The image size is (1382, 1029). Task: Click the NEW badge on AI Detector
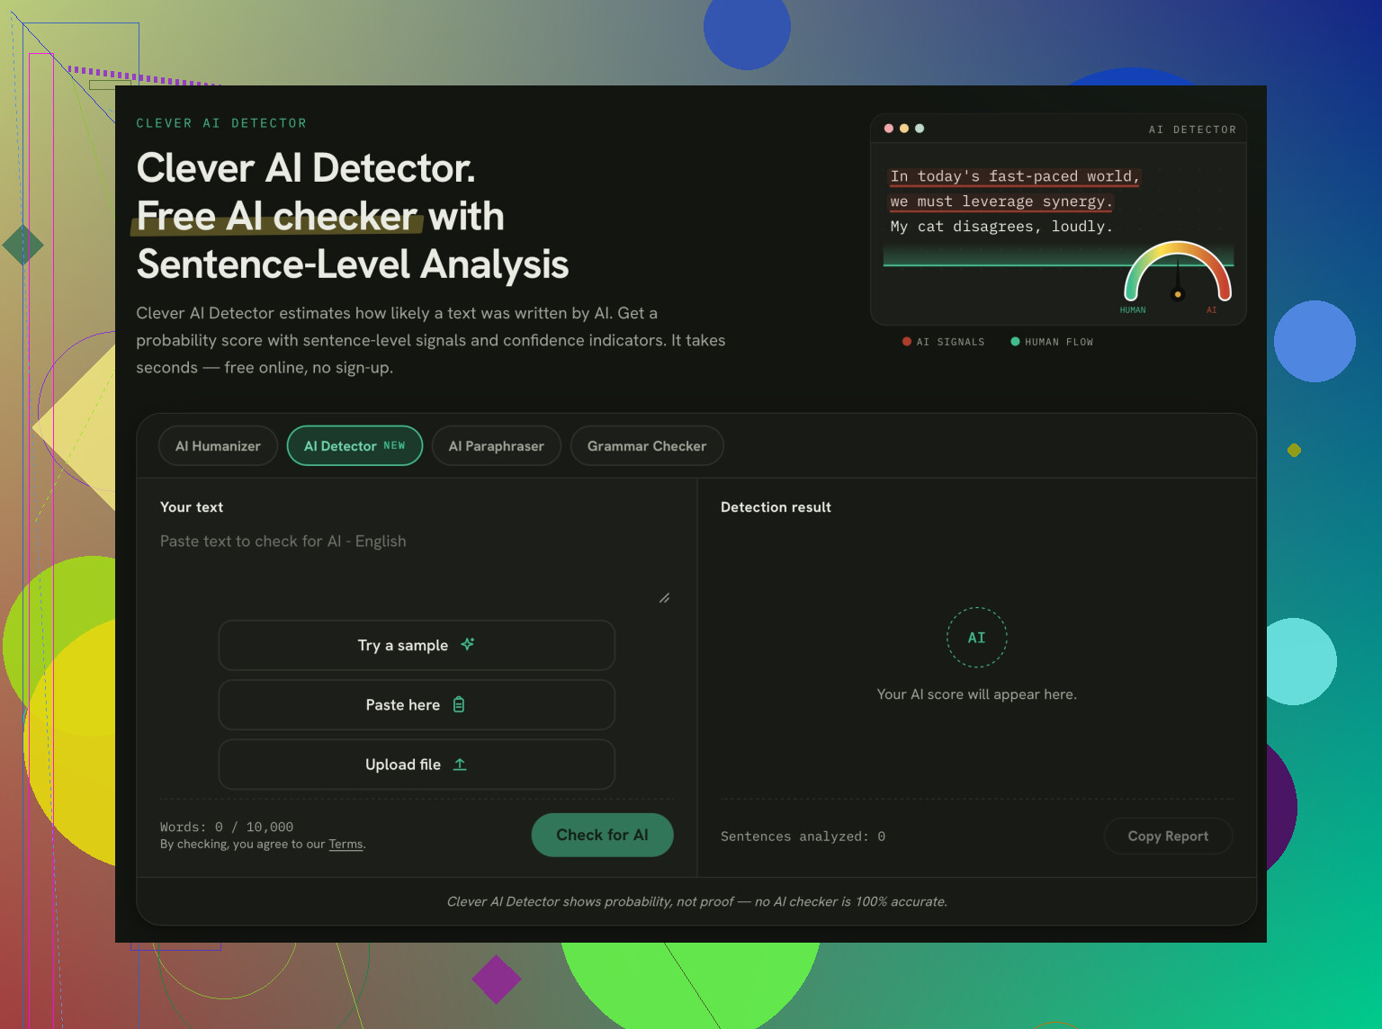tap(394, 446)
